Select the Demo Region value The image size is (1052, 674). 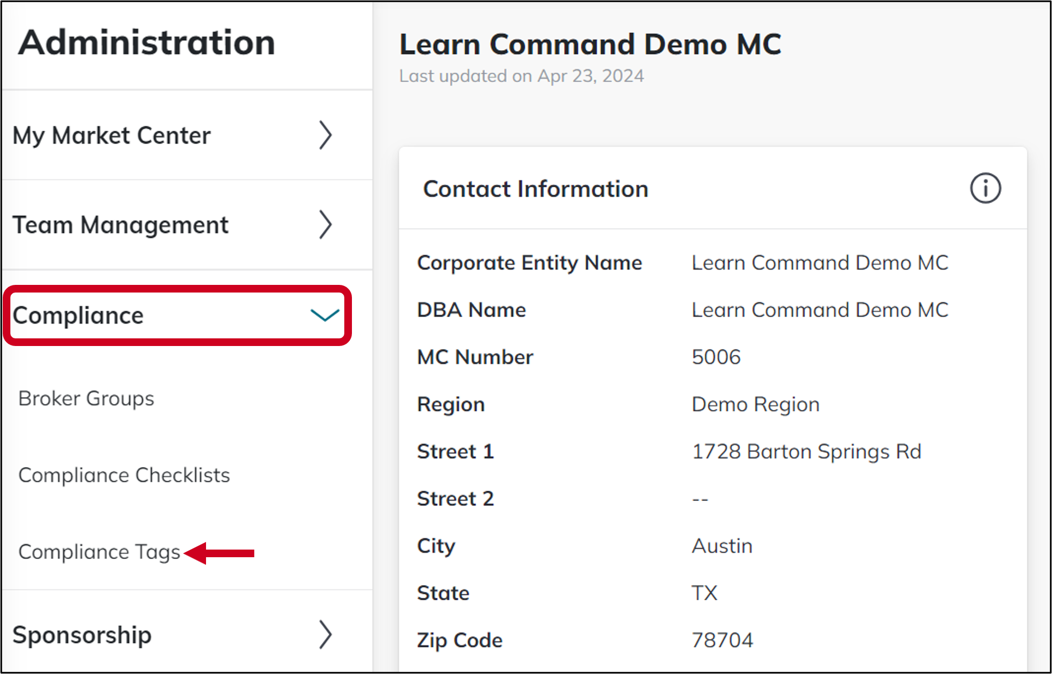click(755, 404)
